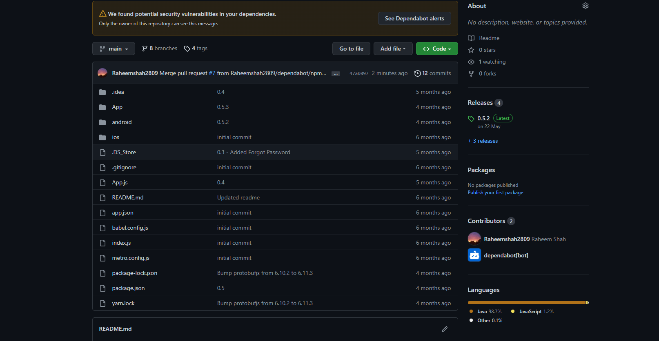
Task: Click the star icon beside 0 stars
Action: point(471,50)
